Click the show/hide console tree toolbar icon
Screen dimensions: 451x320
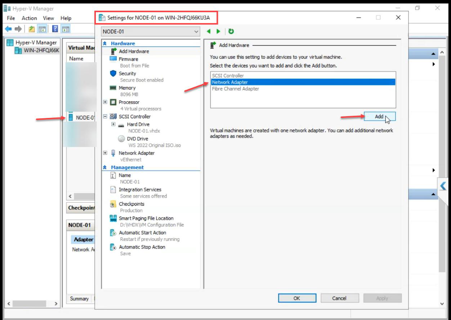tap(41, 29)
